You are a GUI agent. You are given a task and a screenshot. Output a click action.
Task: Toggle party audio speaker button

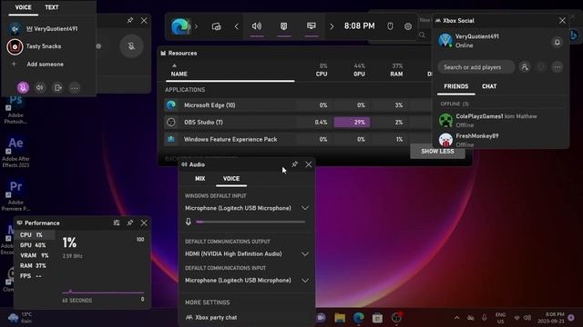click(40, 88)
